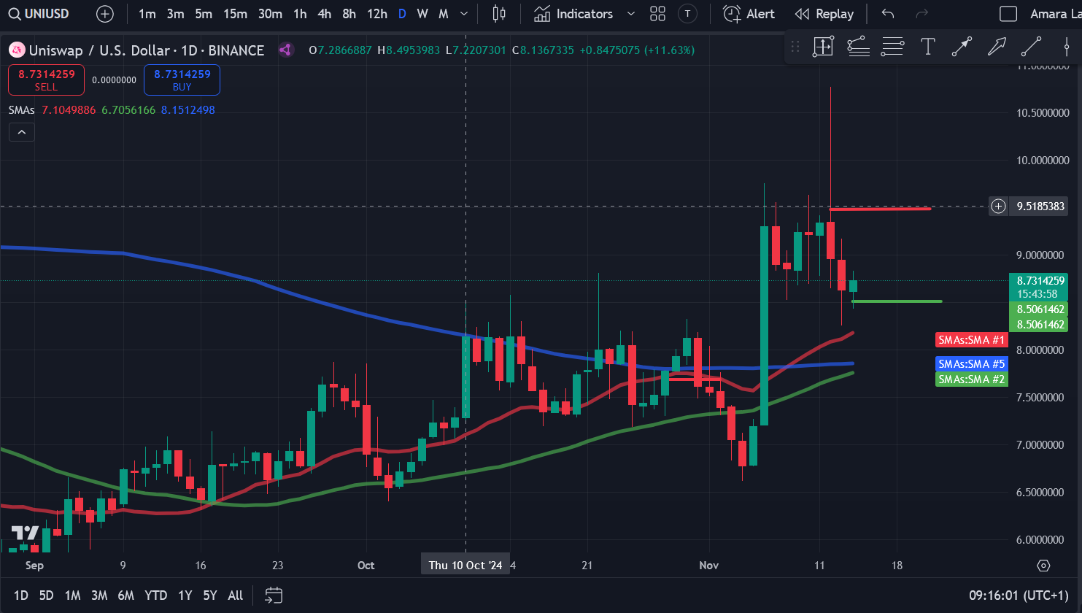This screenshot has height=613, width=1082.
Task: Select the 30m timeframe
Action: point(270,14)
